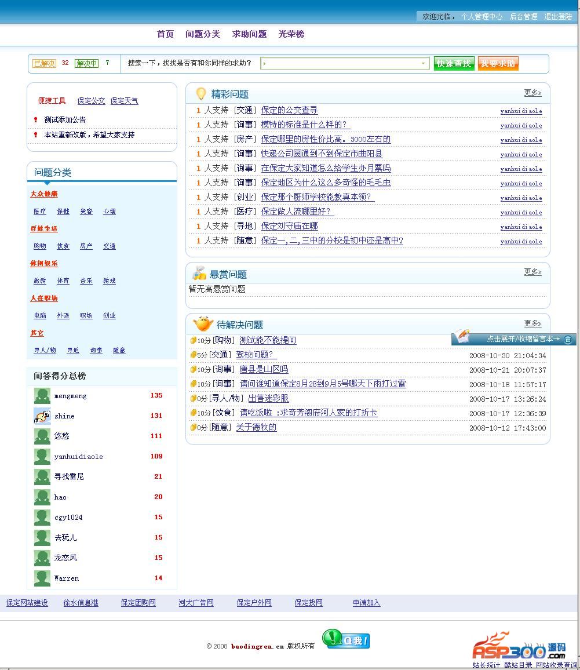
Task: Click the reward icon beside 悬赏问题
Action: (x=199, y=274)
